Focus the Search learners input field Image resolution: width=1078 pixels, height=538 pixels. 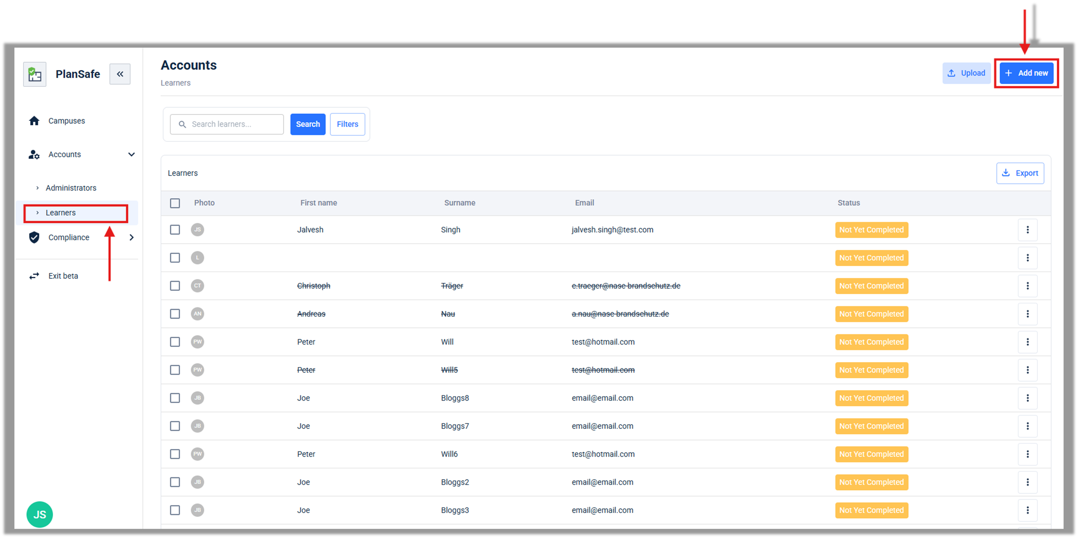point(227,124)
